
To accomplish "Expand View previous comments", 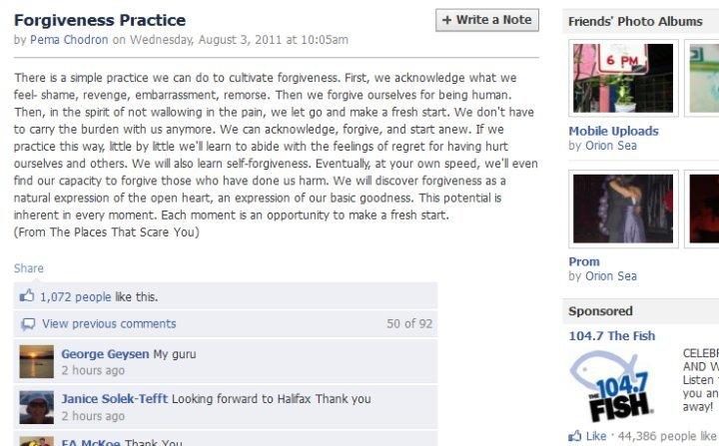I will (x=109, y=323).
